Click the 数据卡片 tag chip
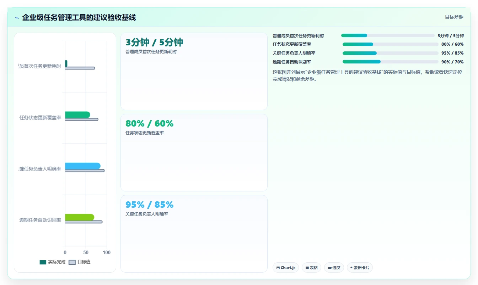This screenshot has width=478, height=285. pyautogui.click(x=360, y=268)
